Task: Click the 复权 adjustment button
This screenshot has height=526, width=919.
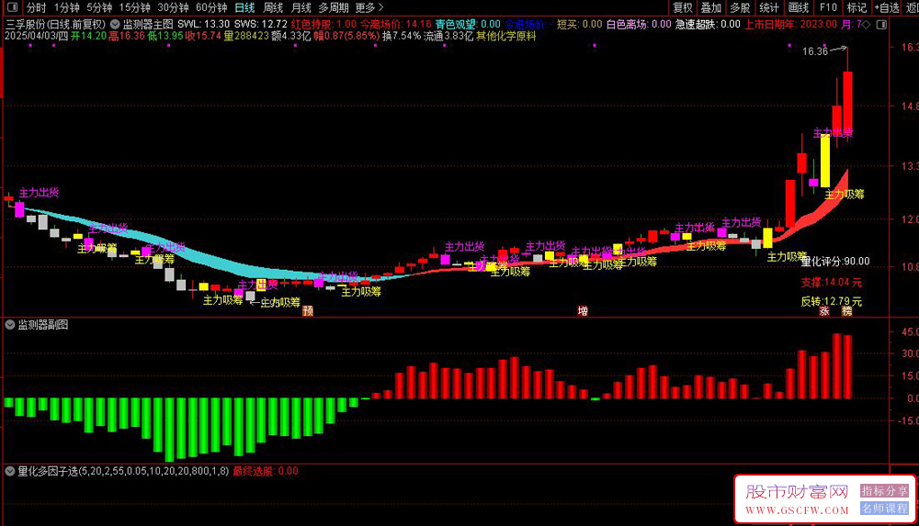Action: [683, 7]
